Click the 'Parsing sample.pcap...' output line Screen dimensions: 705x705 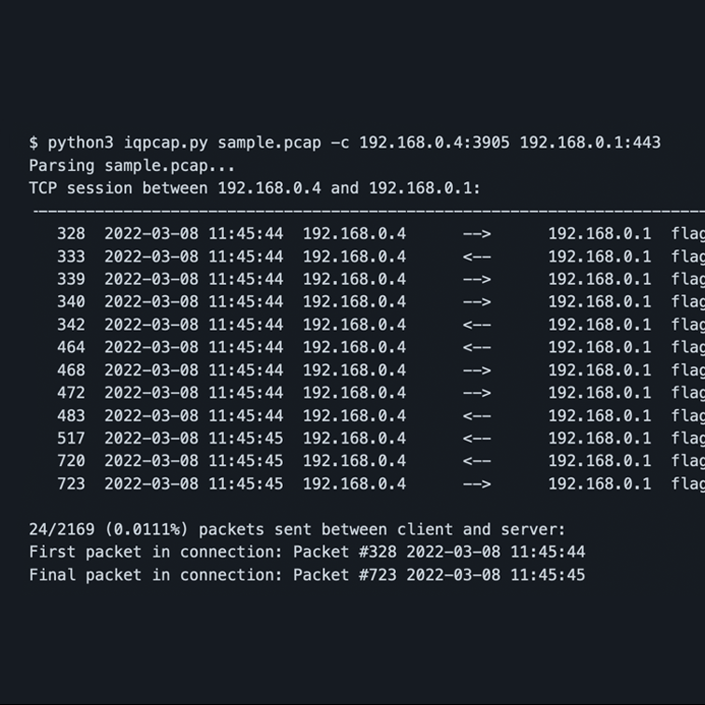pyautogui.click(x=132, y=165)
